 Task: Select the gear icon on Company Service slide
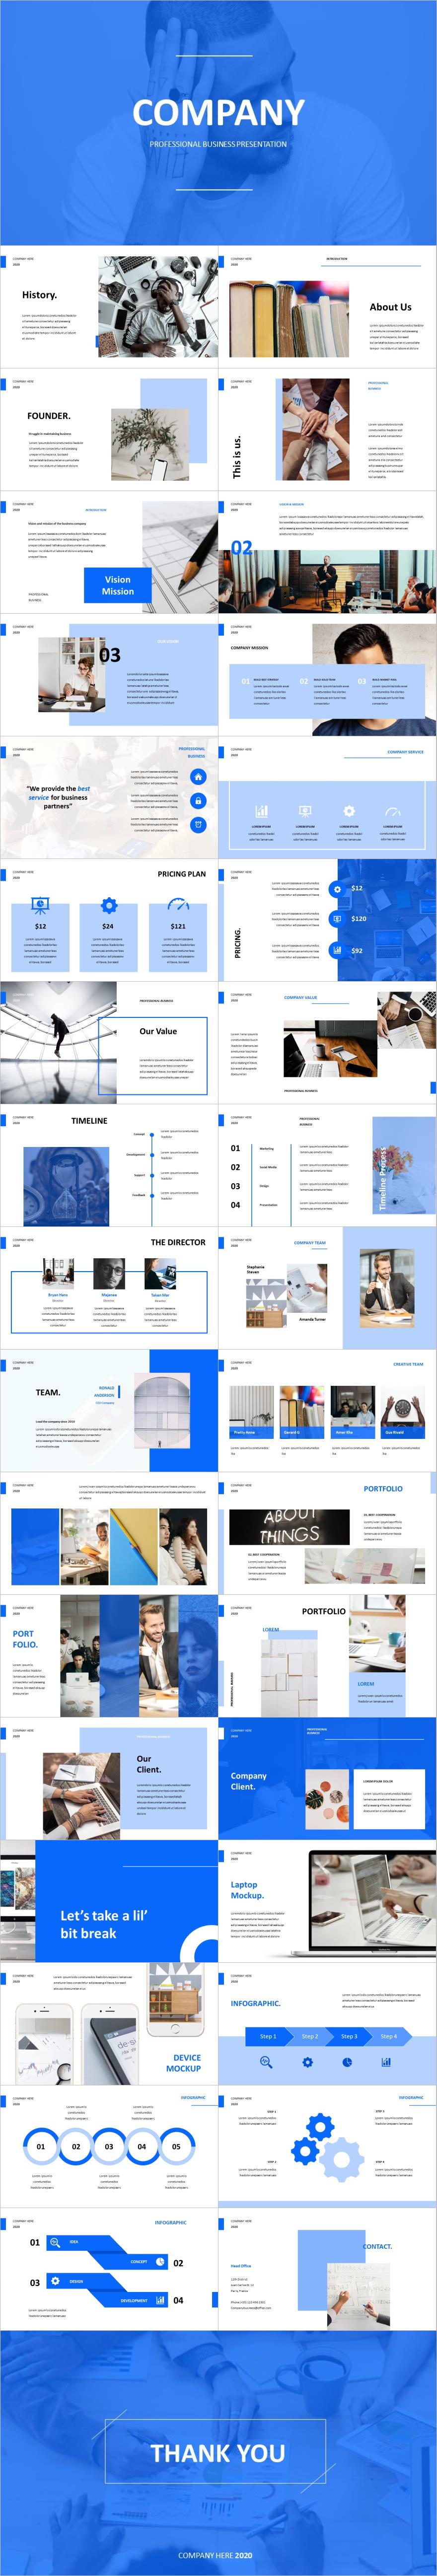pyautogui.click(x=349, y=811)
